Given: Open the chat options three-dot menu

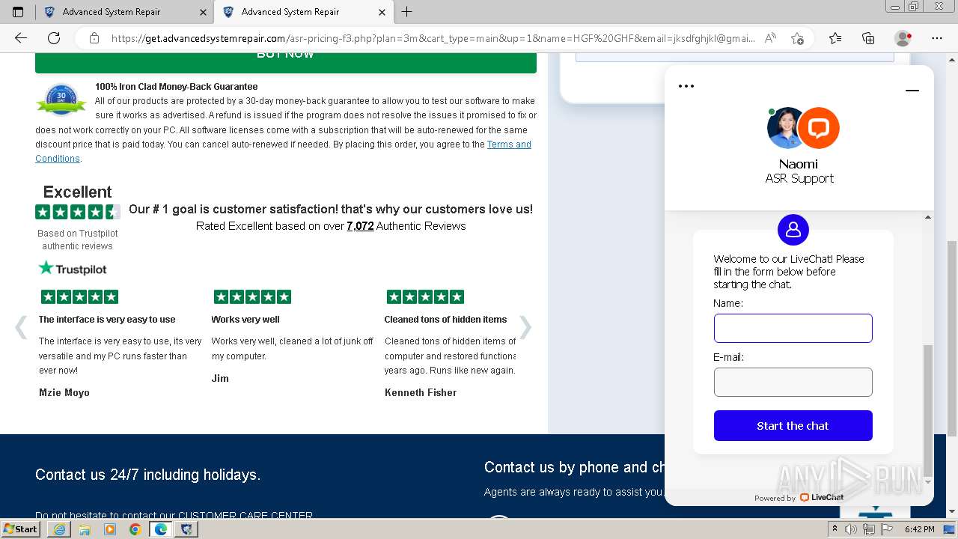Looking at the screenshot, I should [686, 86].
